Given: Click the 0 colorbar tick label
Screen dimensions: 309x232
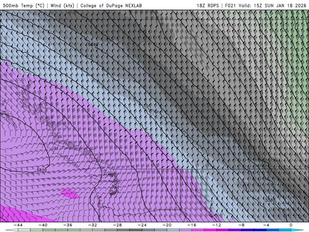Looking at the screenshot, I should point(291,225).
